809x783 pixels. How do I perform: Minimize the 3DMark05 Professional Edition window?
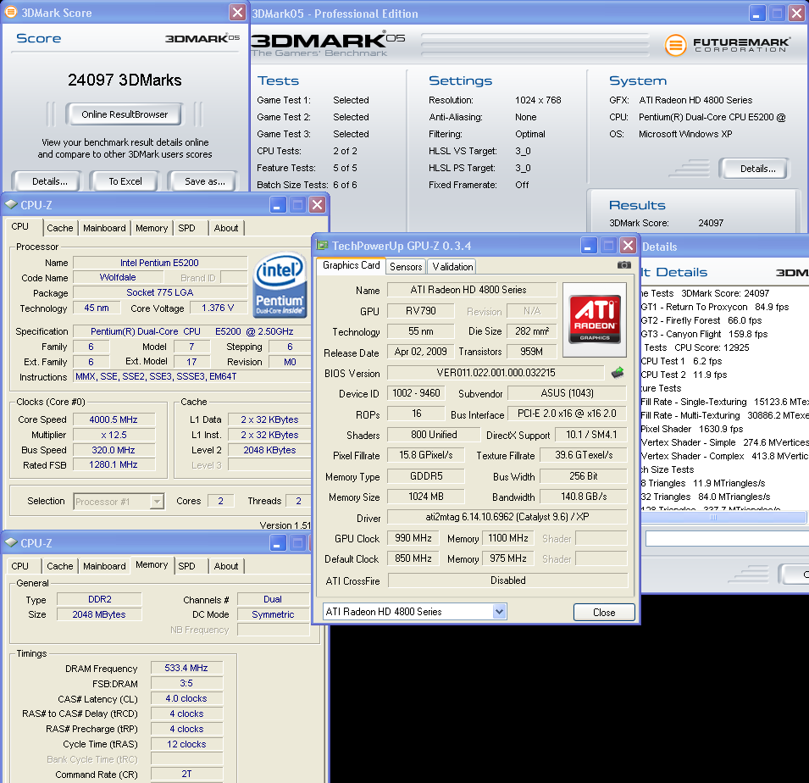[x=756, y=13]
